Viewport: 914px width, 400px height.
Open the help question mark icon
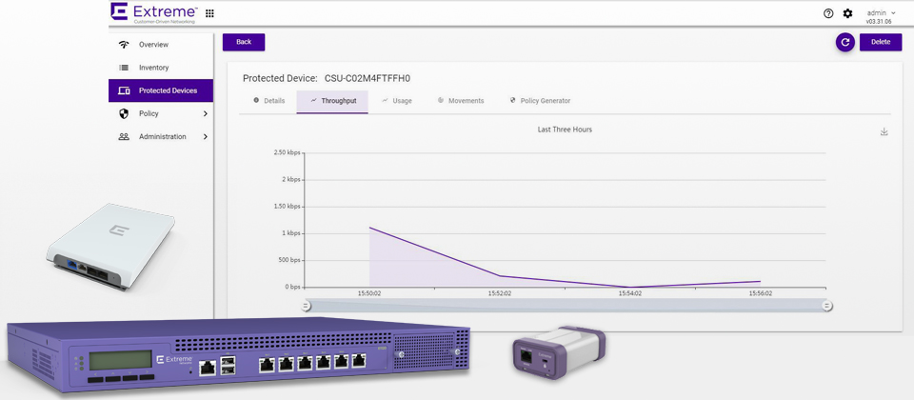(x=828, y=13)
